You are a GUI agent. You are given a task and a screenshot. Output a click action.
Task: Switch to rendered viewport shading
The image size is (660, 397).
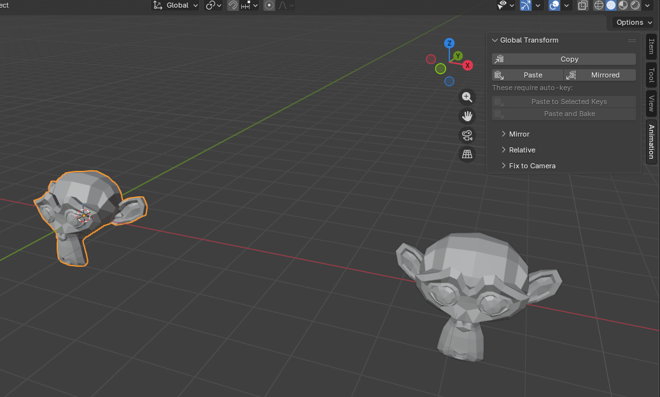coord(635,6)
